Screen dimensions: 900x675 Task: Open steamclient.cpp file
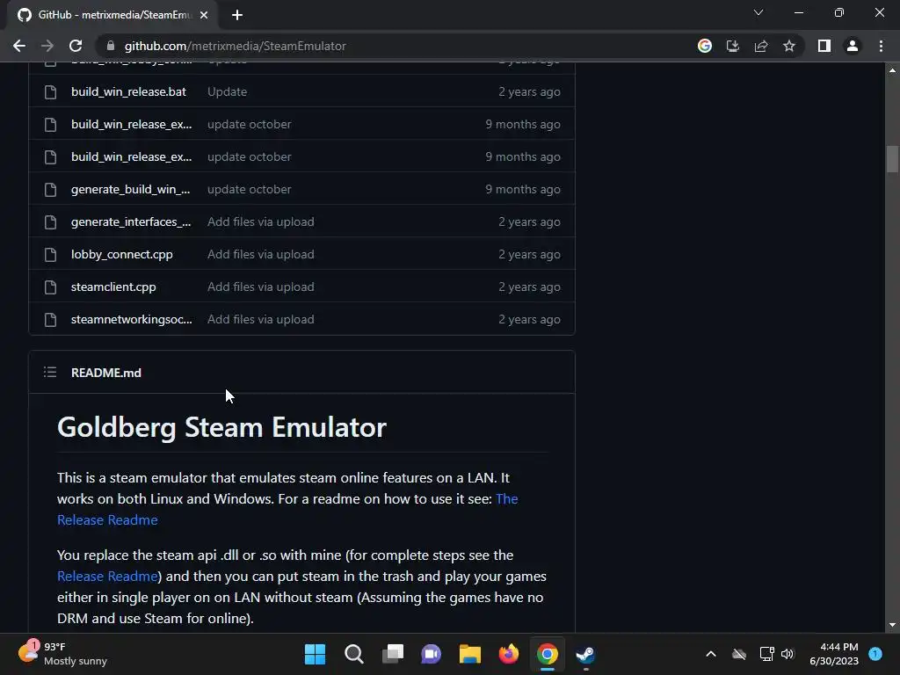113,287
